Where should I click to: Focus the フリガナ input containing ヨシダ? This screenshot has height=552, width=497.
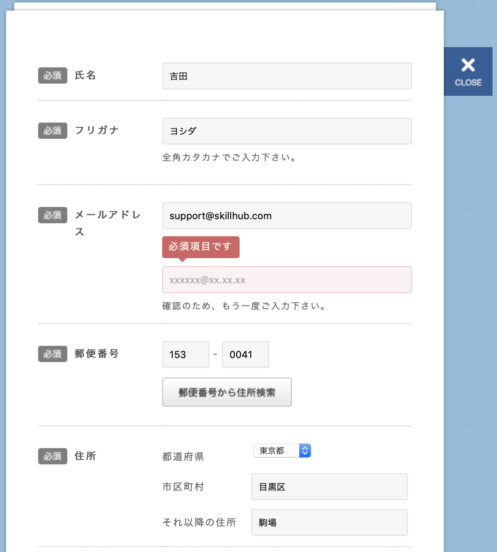tap(287, 131)
